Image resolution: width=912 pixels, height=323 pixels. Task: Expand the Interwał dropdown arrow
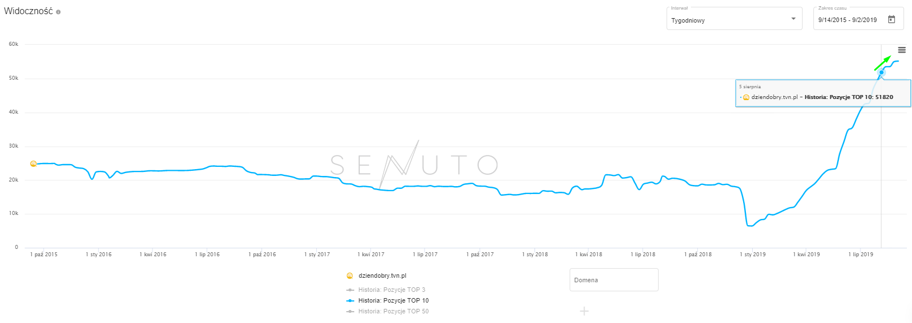click(793, 19)
